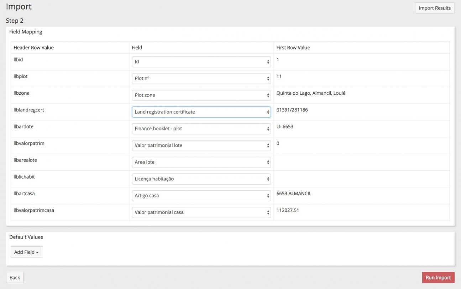Open the Land registration certificate dropdown
The width and height of the screenshot is (461, 289).
pos(201,112)
